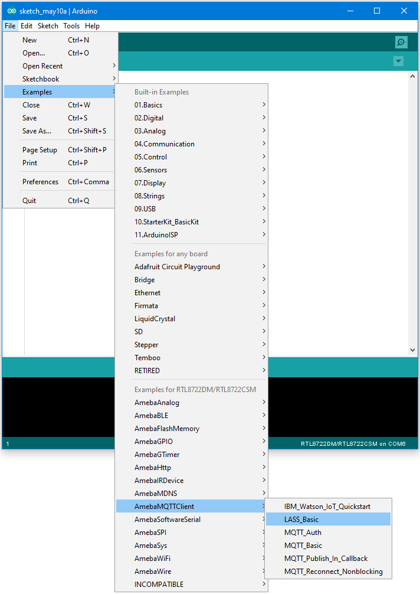Expand 07.Display examples
This screenshot has height=594, width=420.
[x=192, y=183]
